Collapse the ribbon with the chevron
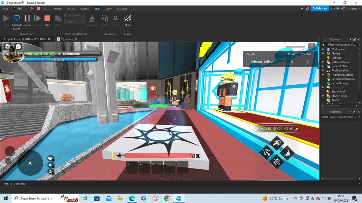Screen dimensions: 362x203 [302, 8]
